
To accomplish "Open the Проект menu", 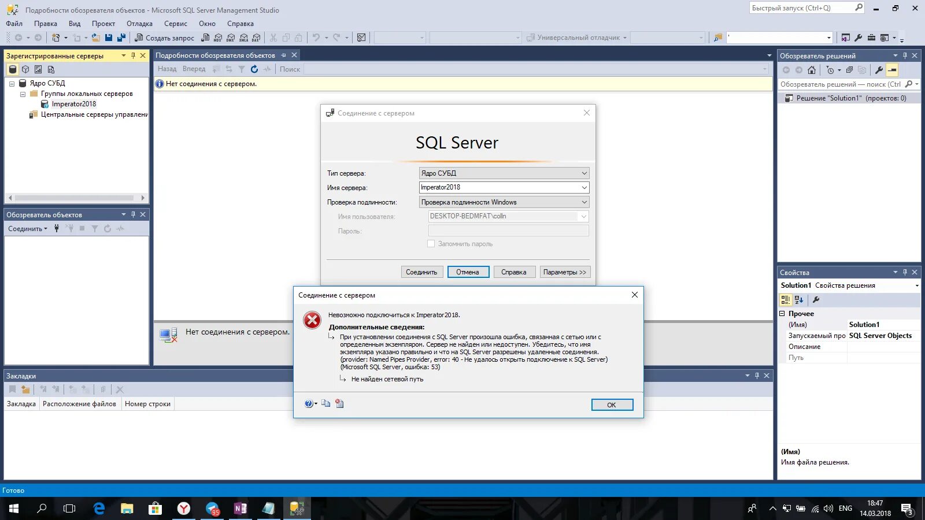I will pyautogui.click(x=103, y=24).
